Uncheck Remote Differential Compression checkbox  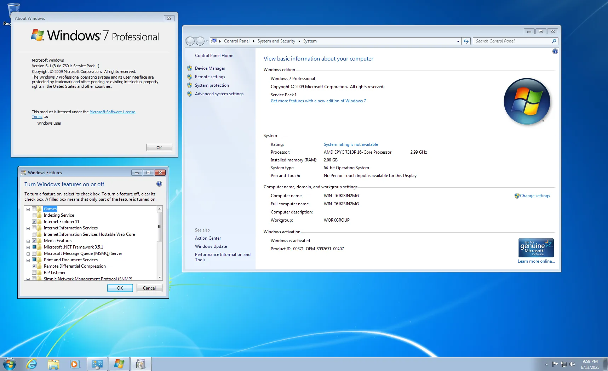pyautogui.click(x=34, y=266)
